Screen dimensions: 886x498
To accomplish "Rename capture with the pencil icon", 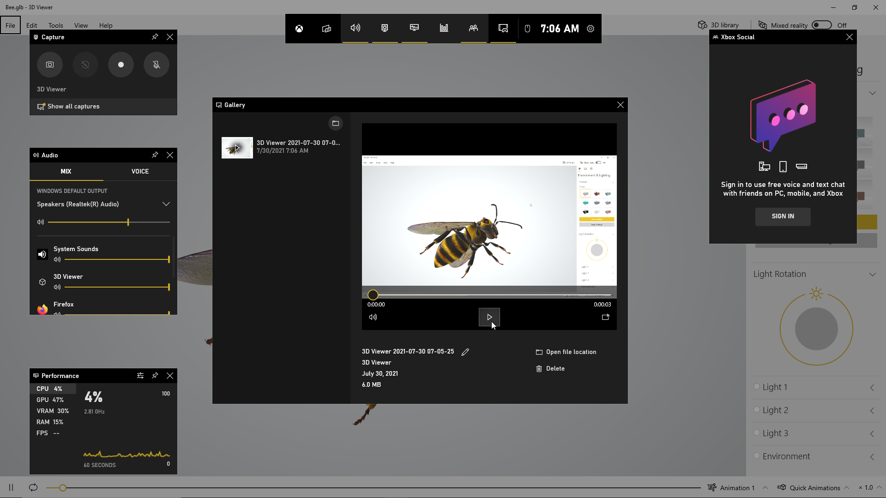I will pyautogui.click(x=465, y=352).
